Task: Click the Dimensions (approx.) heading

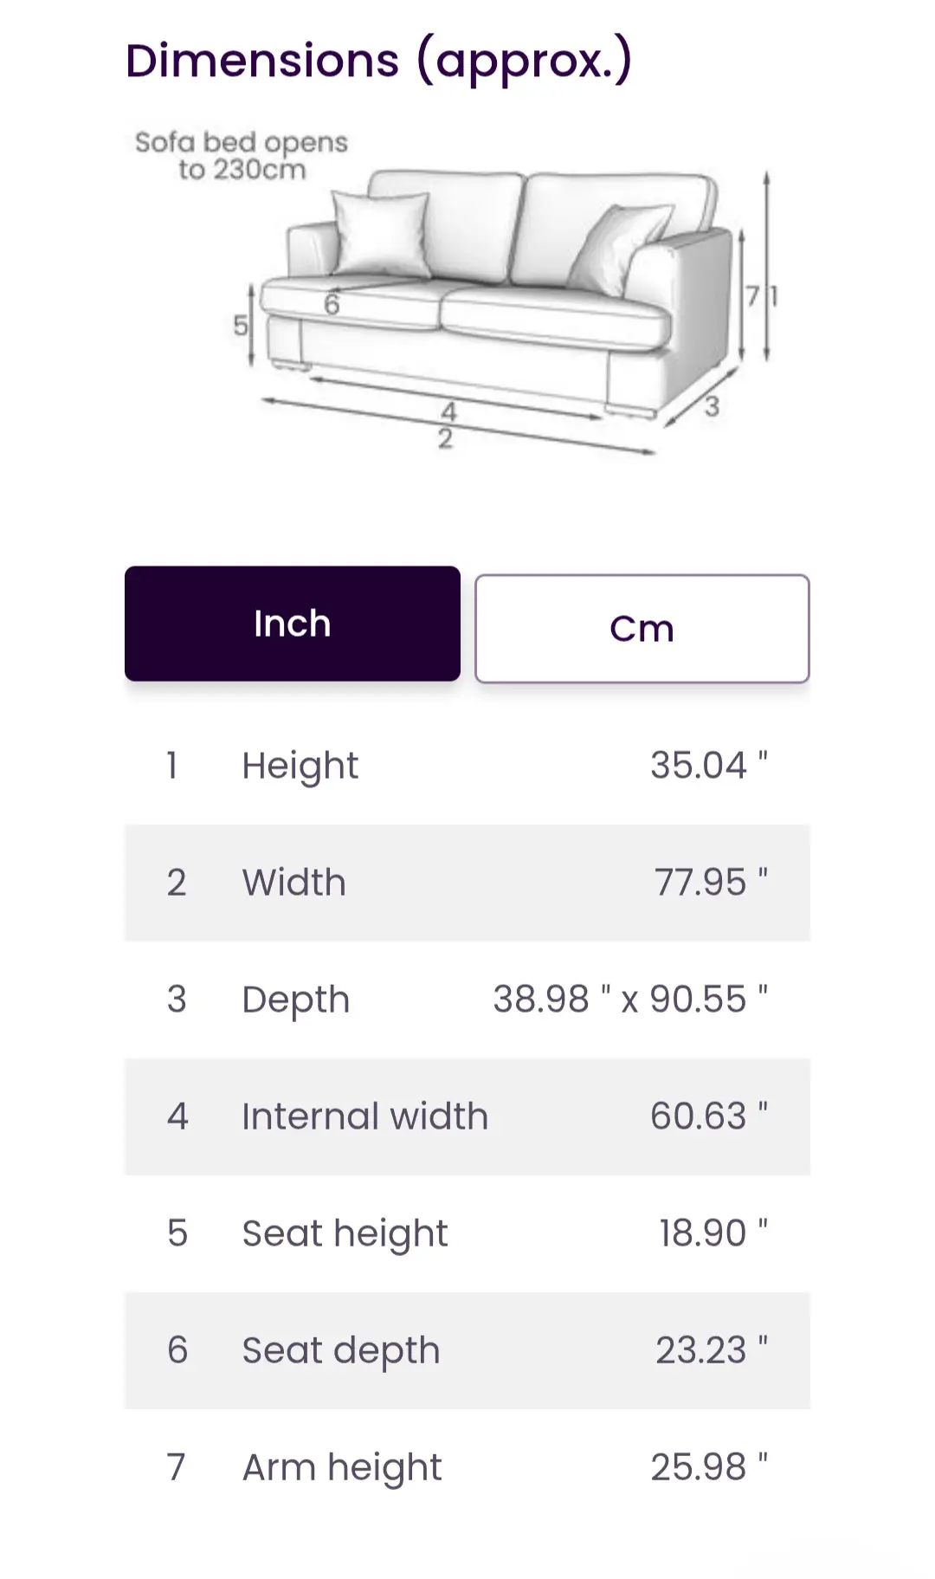Action: (x=379, y=61)
